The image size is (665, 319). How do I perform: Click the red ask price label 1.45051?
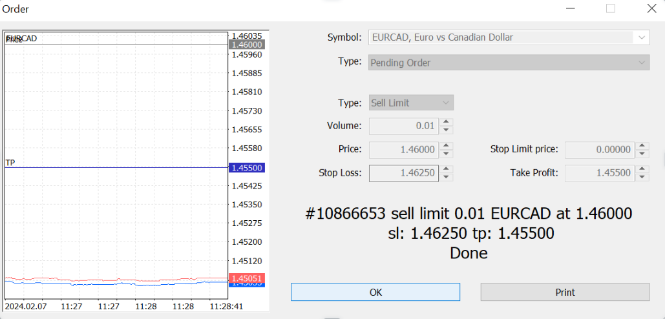coord(246,278)
